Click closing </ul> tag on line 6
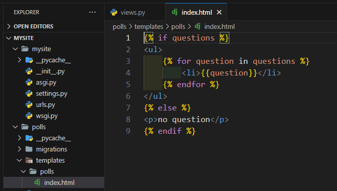Screen dimensions: 337x191 (x=155, y=96)
